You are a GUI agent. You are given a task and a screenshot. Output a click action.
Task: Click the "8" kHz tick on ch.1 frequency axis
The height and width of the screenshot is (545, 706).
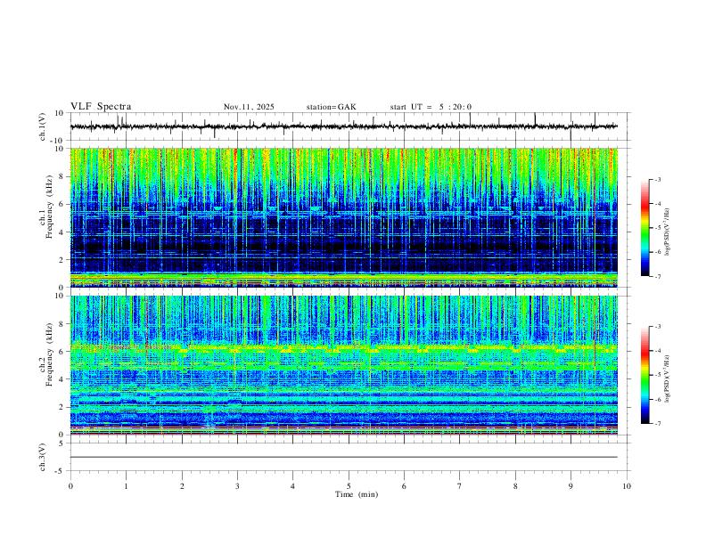[x=62, y=176]
